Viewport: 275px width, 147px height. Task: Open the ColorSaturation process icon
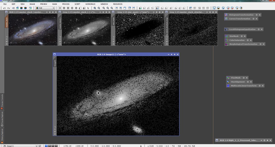point(237,40)
